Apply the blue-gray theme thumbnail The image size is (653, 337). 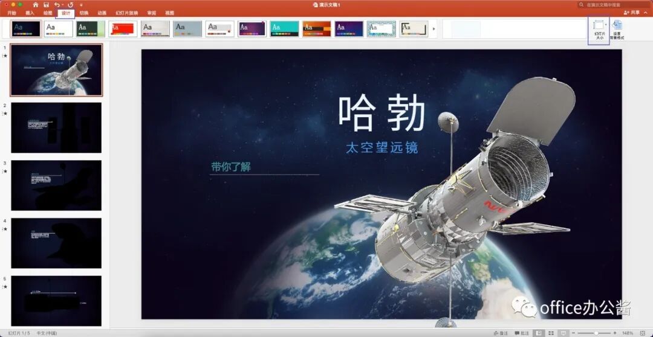click(x=187, y=29)
